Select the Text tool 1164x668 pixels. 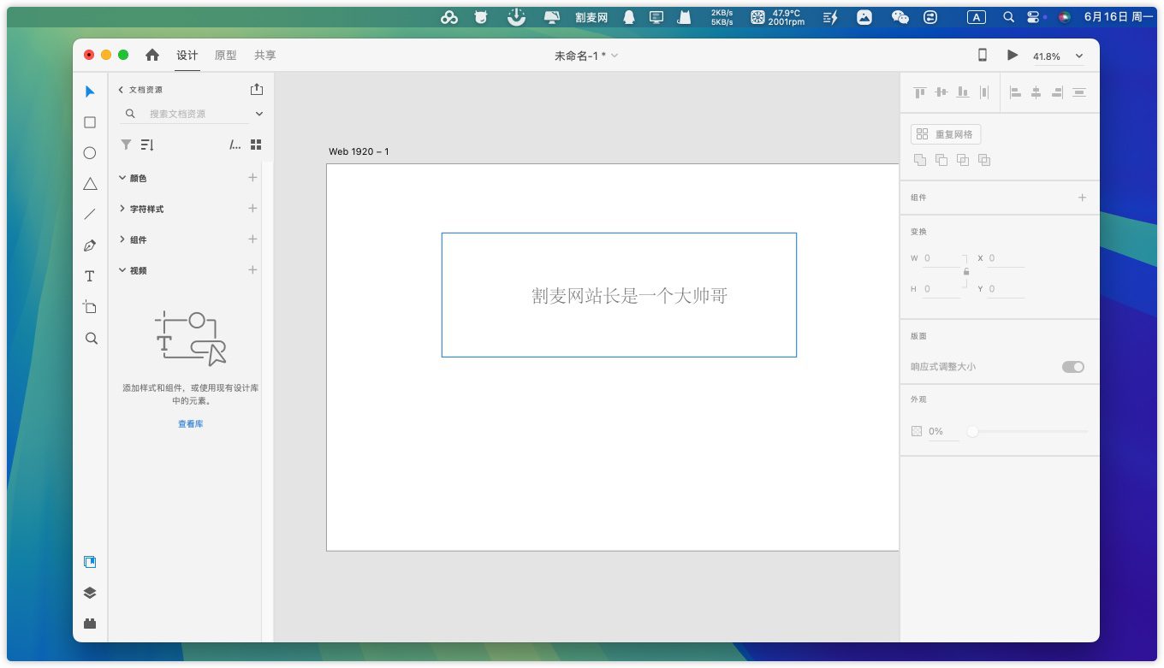point(90,276)
